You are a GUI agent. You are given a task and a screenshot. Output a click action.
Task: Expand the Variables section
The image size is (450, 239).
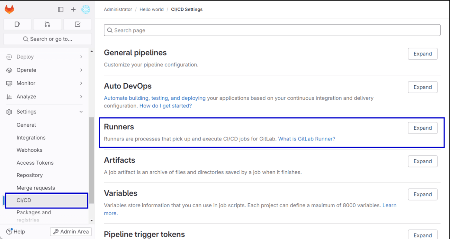click(423, 194)
